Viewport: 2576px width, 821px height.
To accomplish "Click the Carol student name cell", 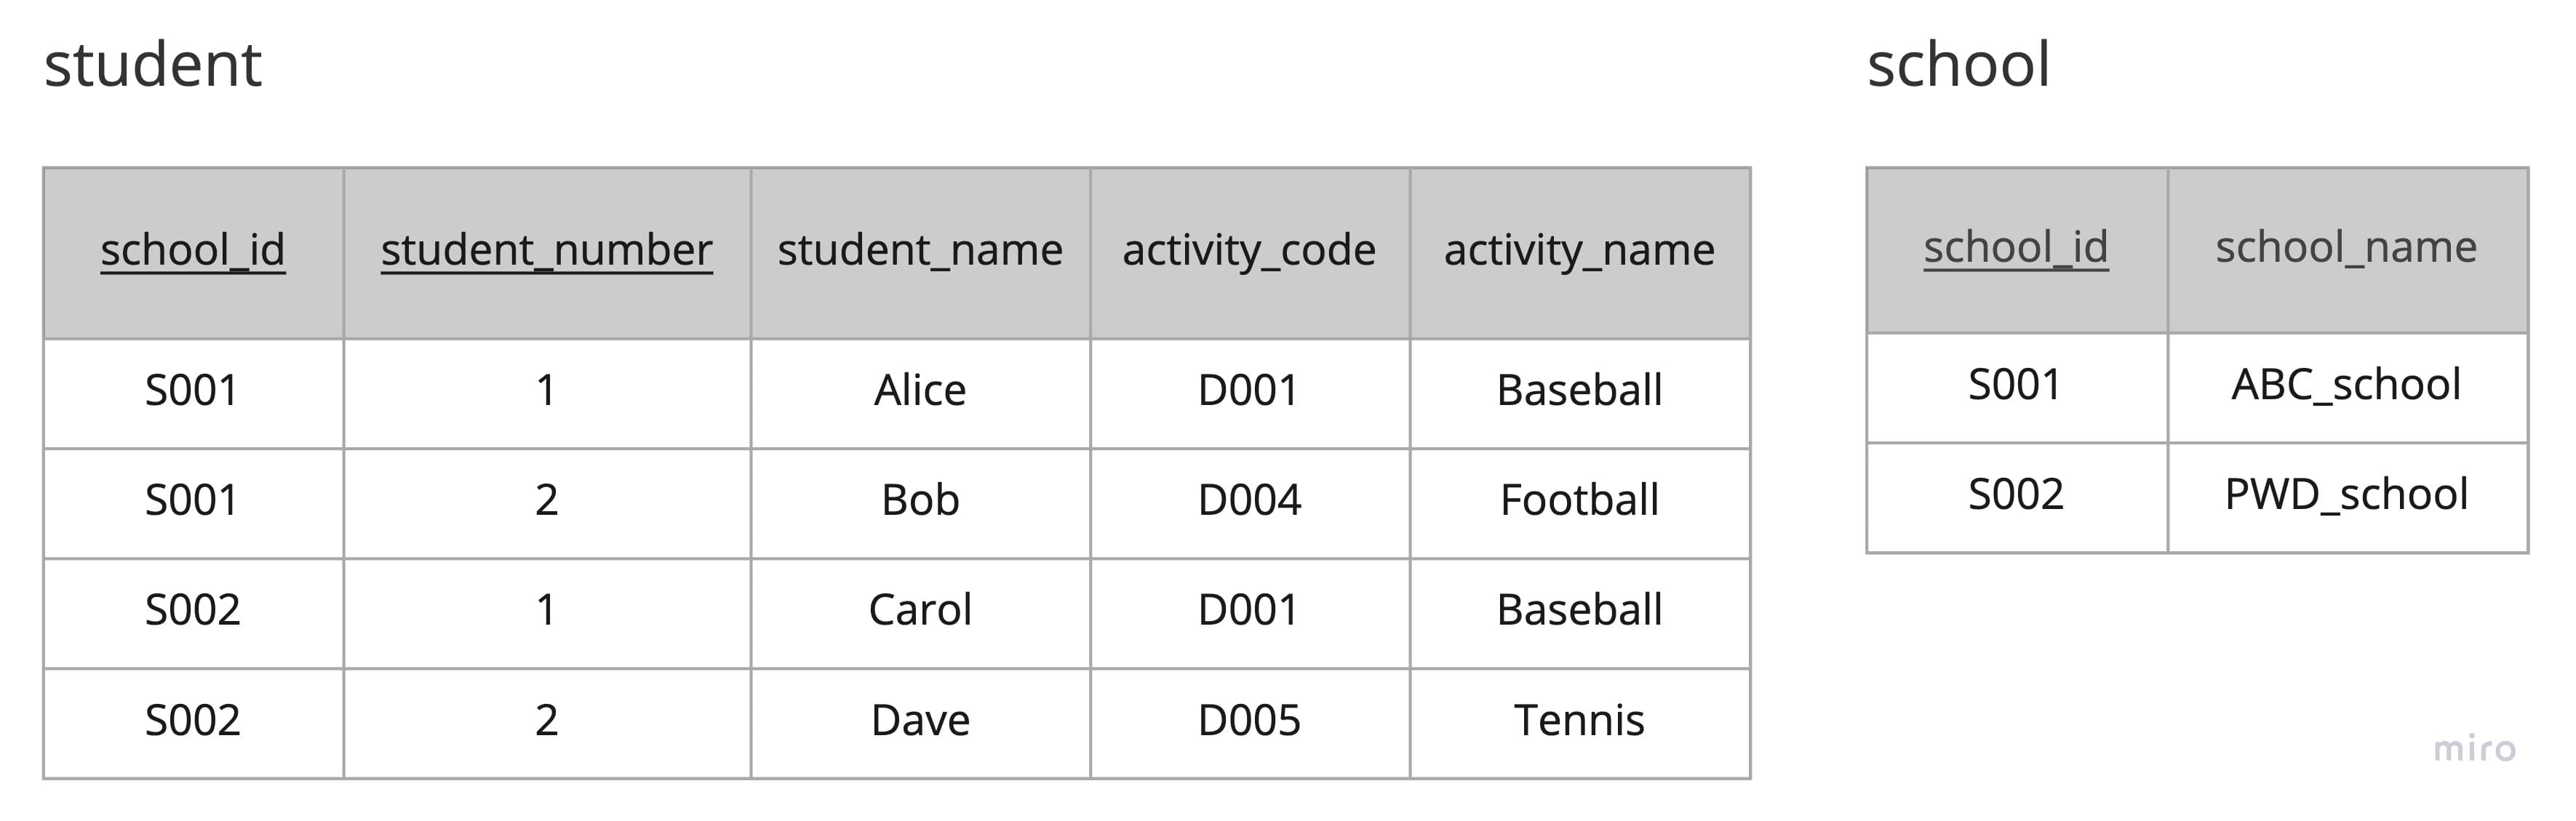I will click(920, 611).
